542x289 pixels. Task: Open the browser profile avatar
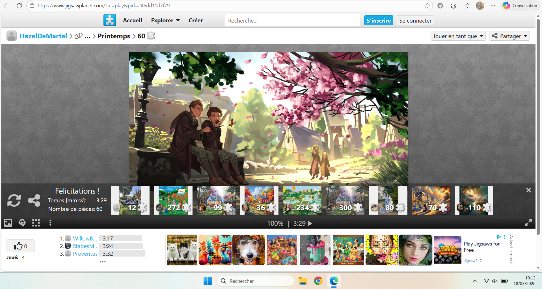pyautogui.click(x=480, y=6)
